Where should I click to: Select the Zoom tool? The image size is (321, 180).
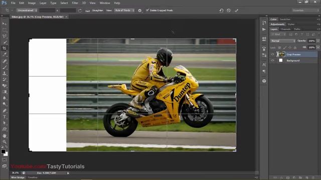(5, 141)
